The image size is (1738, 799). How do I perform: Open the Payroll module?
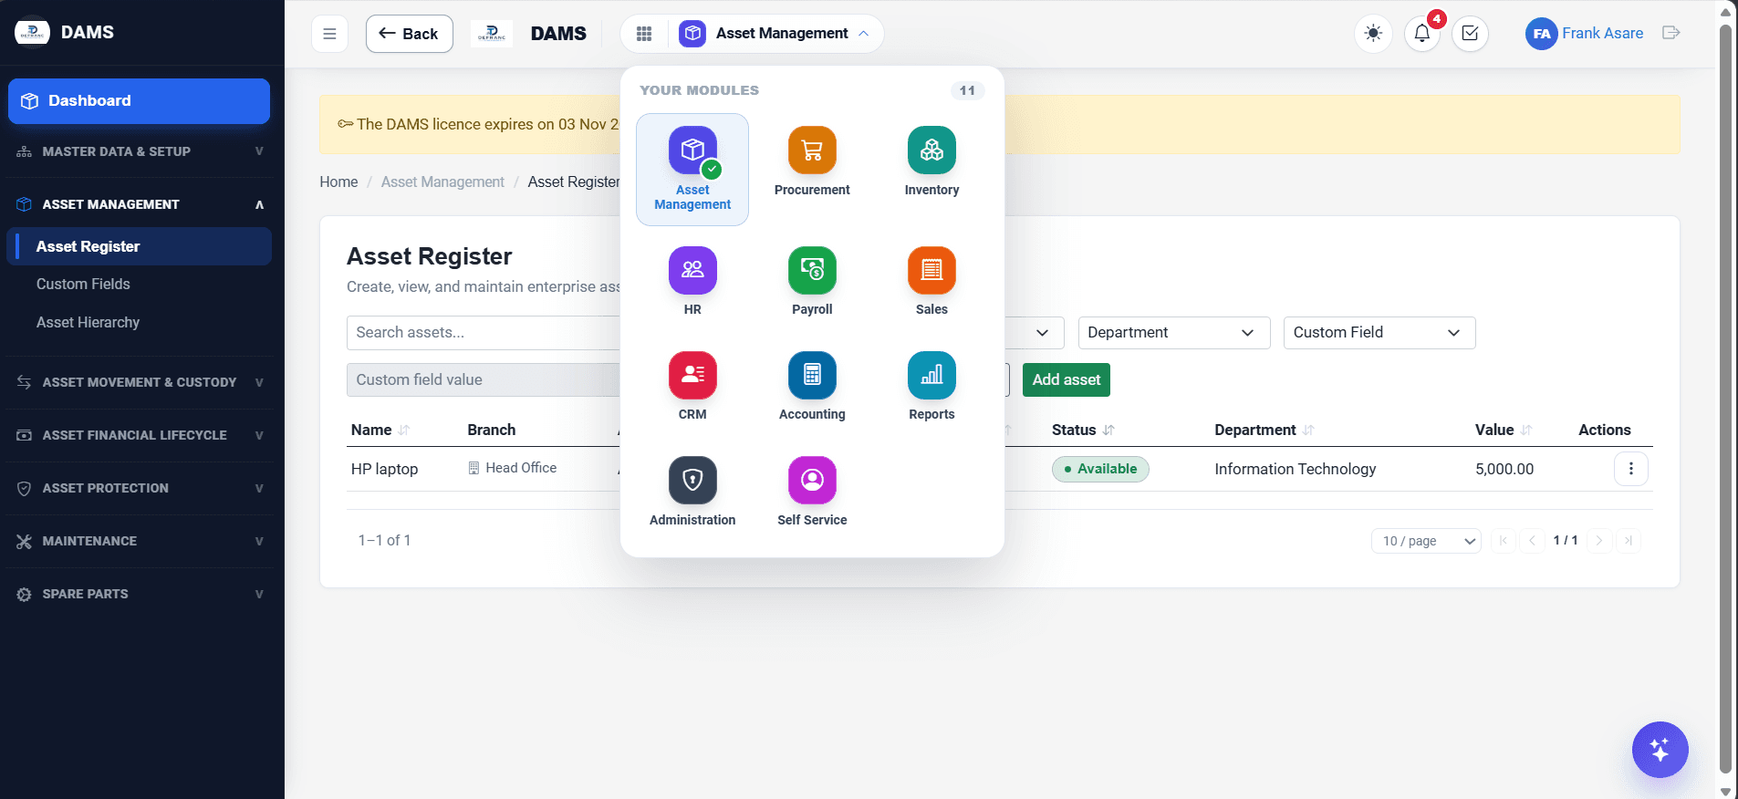click(812, 282)
